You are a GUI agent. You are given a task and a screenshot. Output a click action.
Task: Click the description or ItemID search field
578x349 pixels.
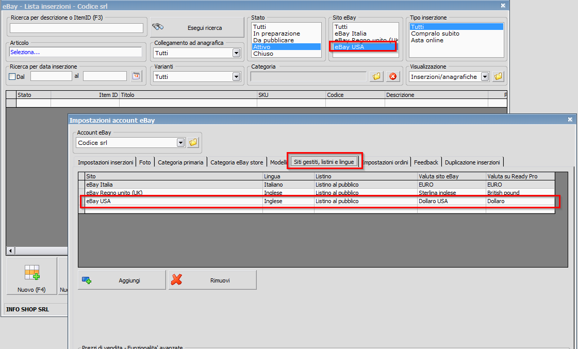[x=76, y=28]
